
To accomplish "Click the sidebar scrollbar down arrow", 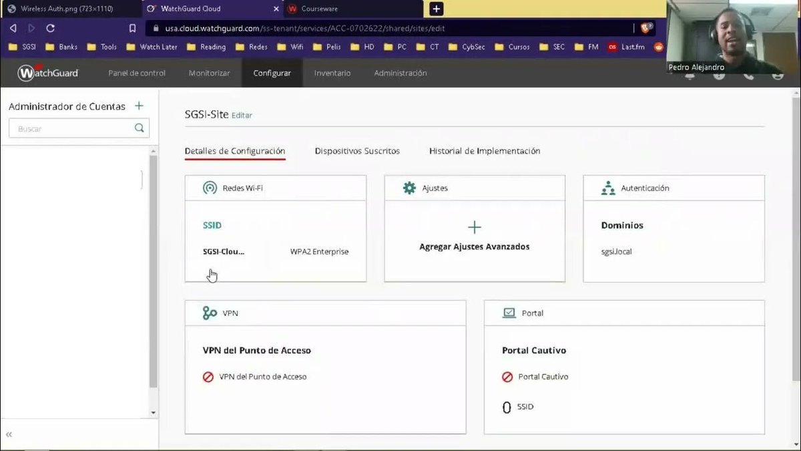I will pos(153,413).
